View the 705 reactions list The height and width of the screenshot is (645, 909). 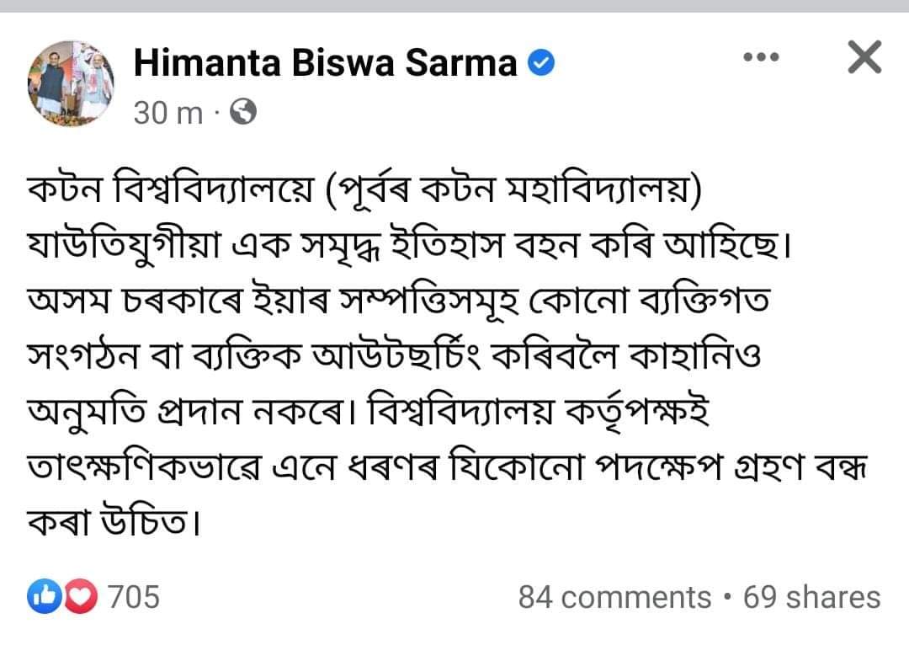(135, 597)
